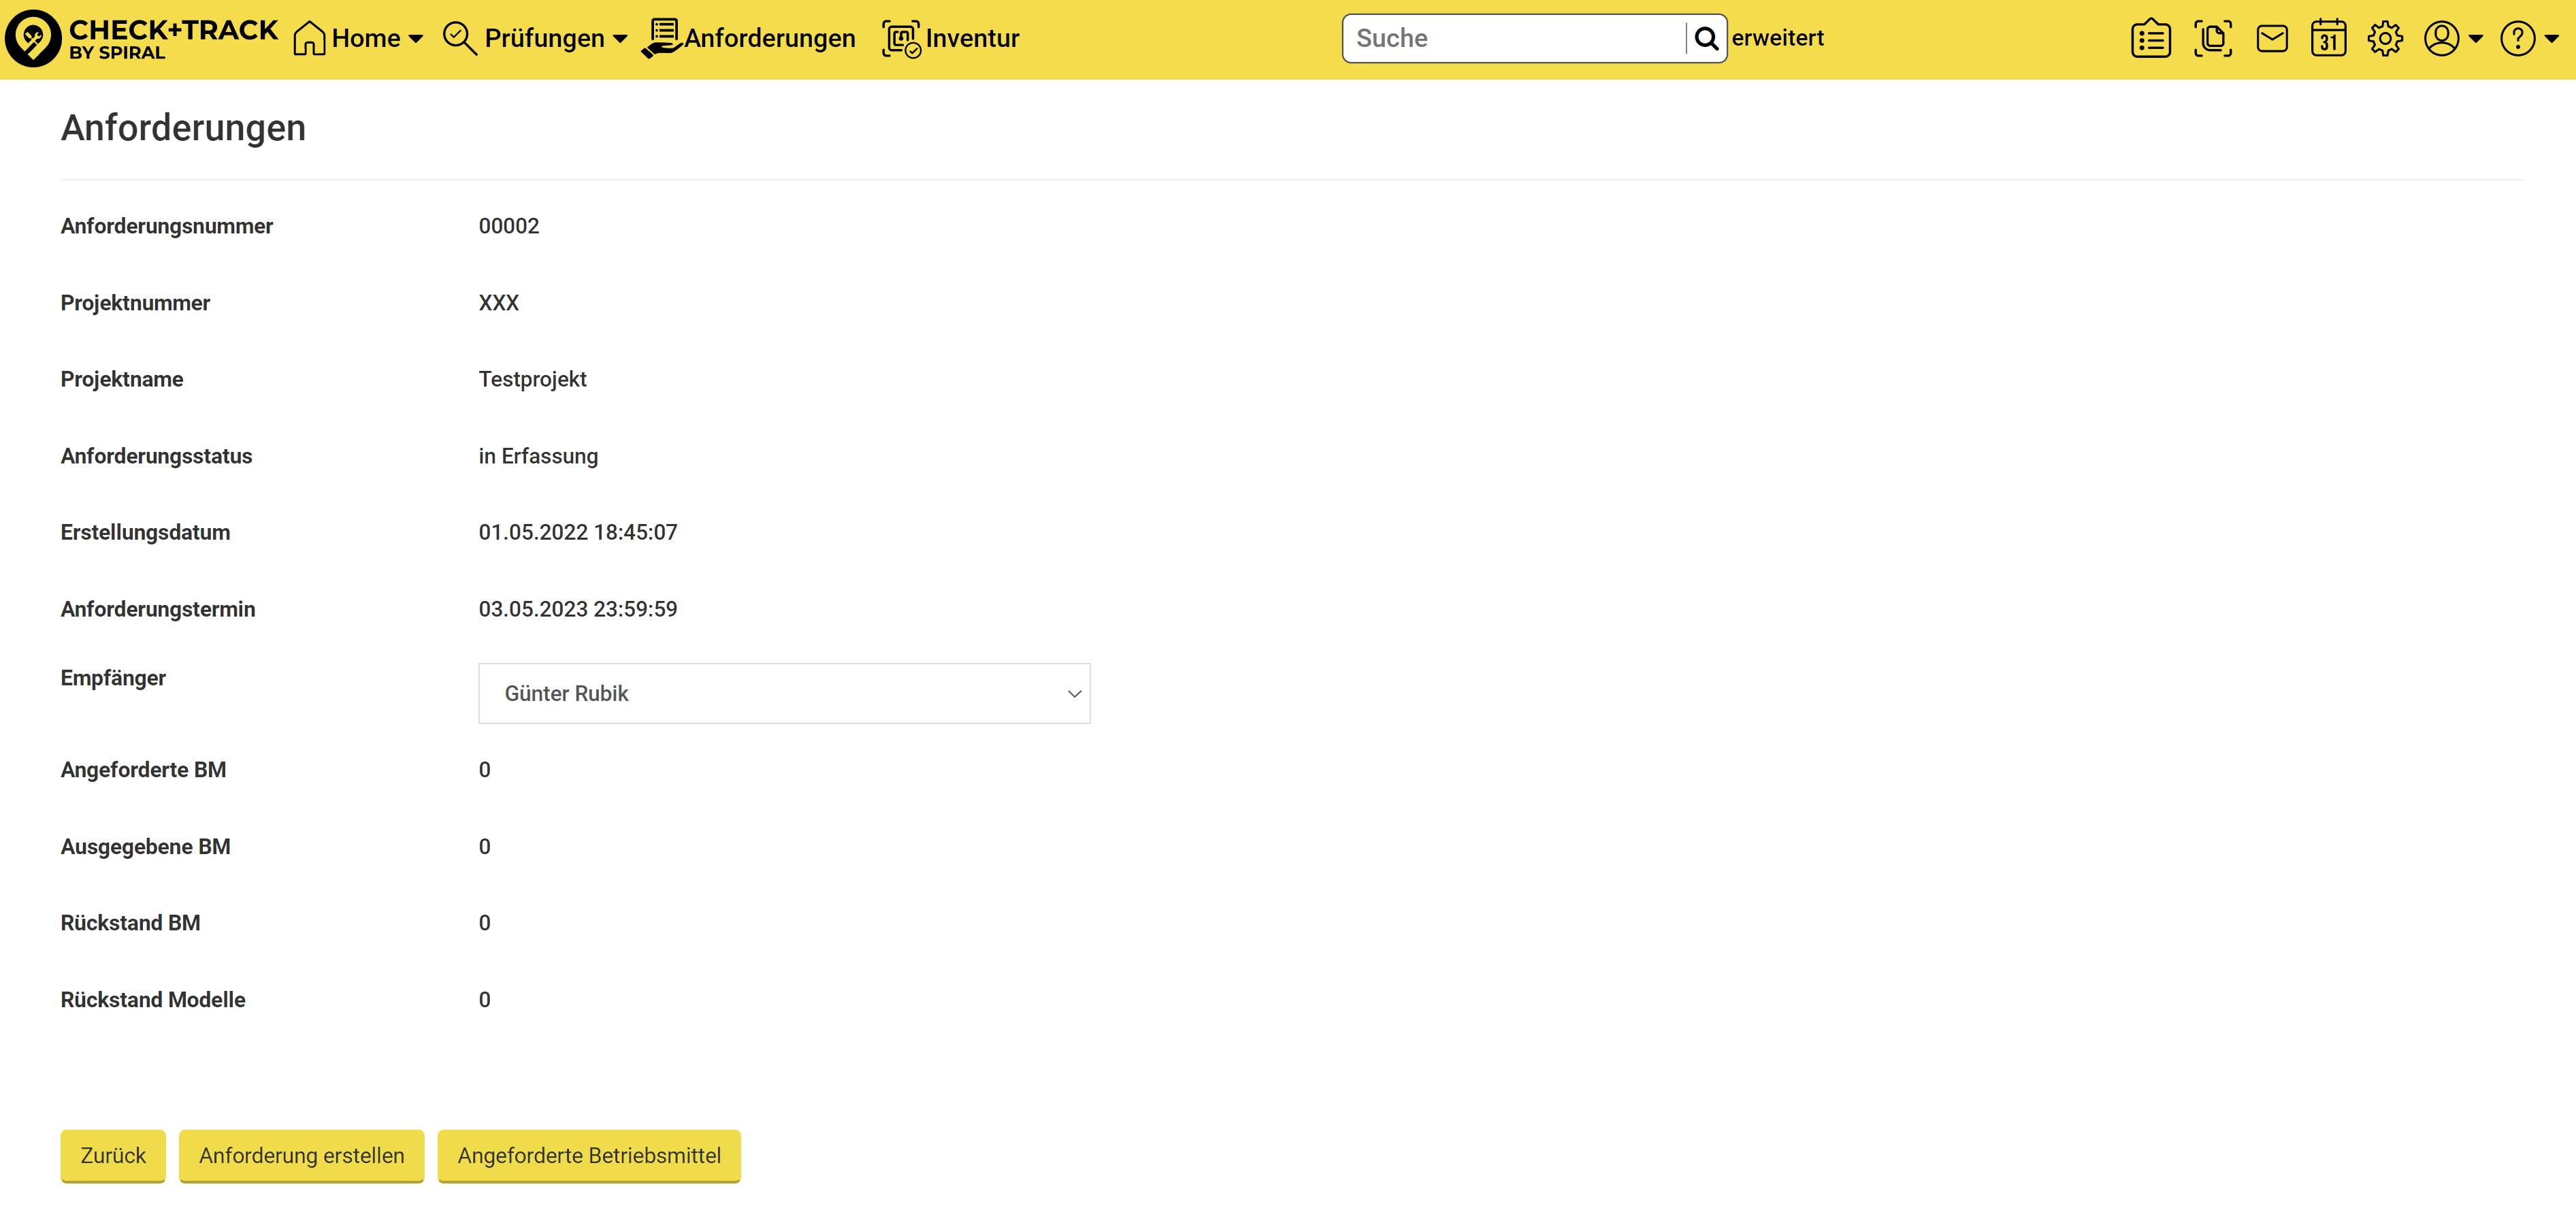Expand the Prüfungen menu arrow

click(x=620, y=39)
